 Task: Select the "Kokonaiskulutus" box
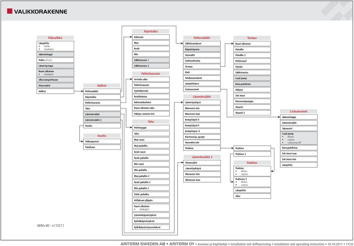(151, 102)
